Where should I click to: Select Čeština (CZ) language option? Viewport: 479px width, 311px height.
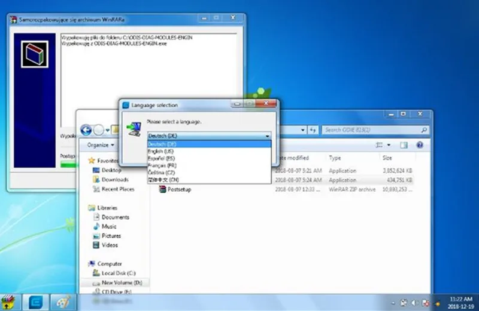click(x=209, y=173)
